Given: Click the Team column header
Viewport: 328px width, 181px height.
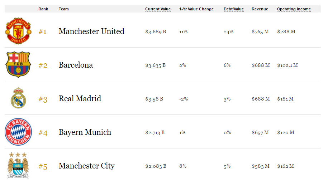Looking at the screenshot, I should point(63,9).
